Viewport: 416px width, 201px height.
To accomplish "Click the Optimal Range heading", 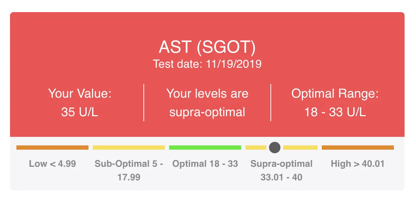I will [x=335, y=94].
